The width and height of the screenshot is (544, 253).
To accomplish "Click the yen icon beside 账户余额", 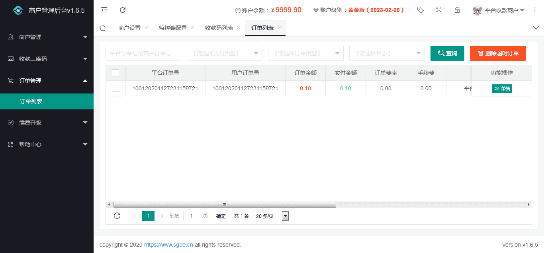I will (x=238, y=10).
